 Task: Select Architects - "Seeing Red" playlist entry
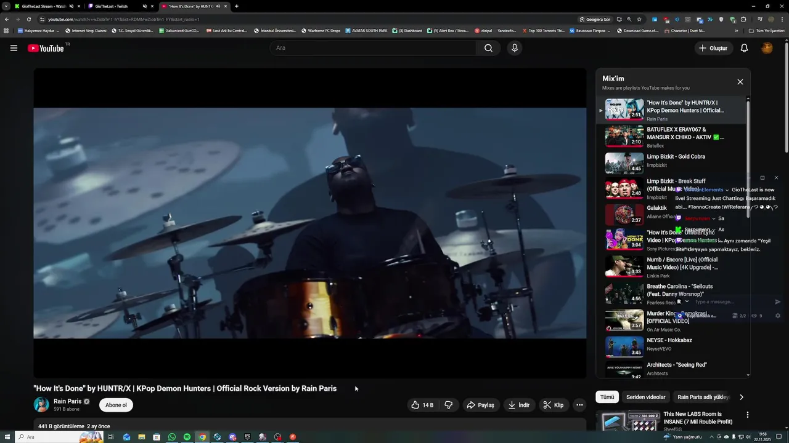click(672, 369)
